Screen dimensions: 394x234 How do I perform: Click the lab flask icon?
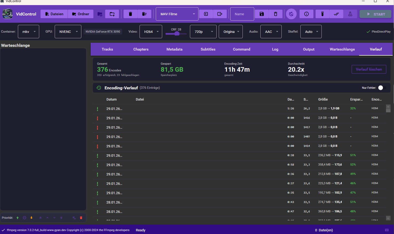[350, 14]
